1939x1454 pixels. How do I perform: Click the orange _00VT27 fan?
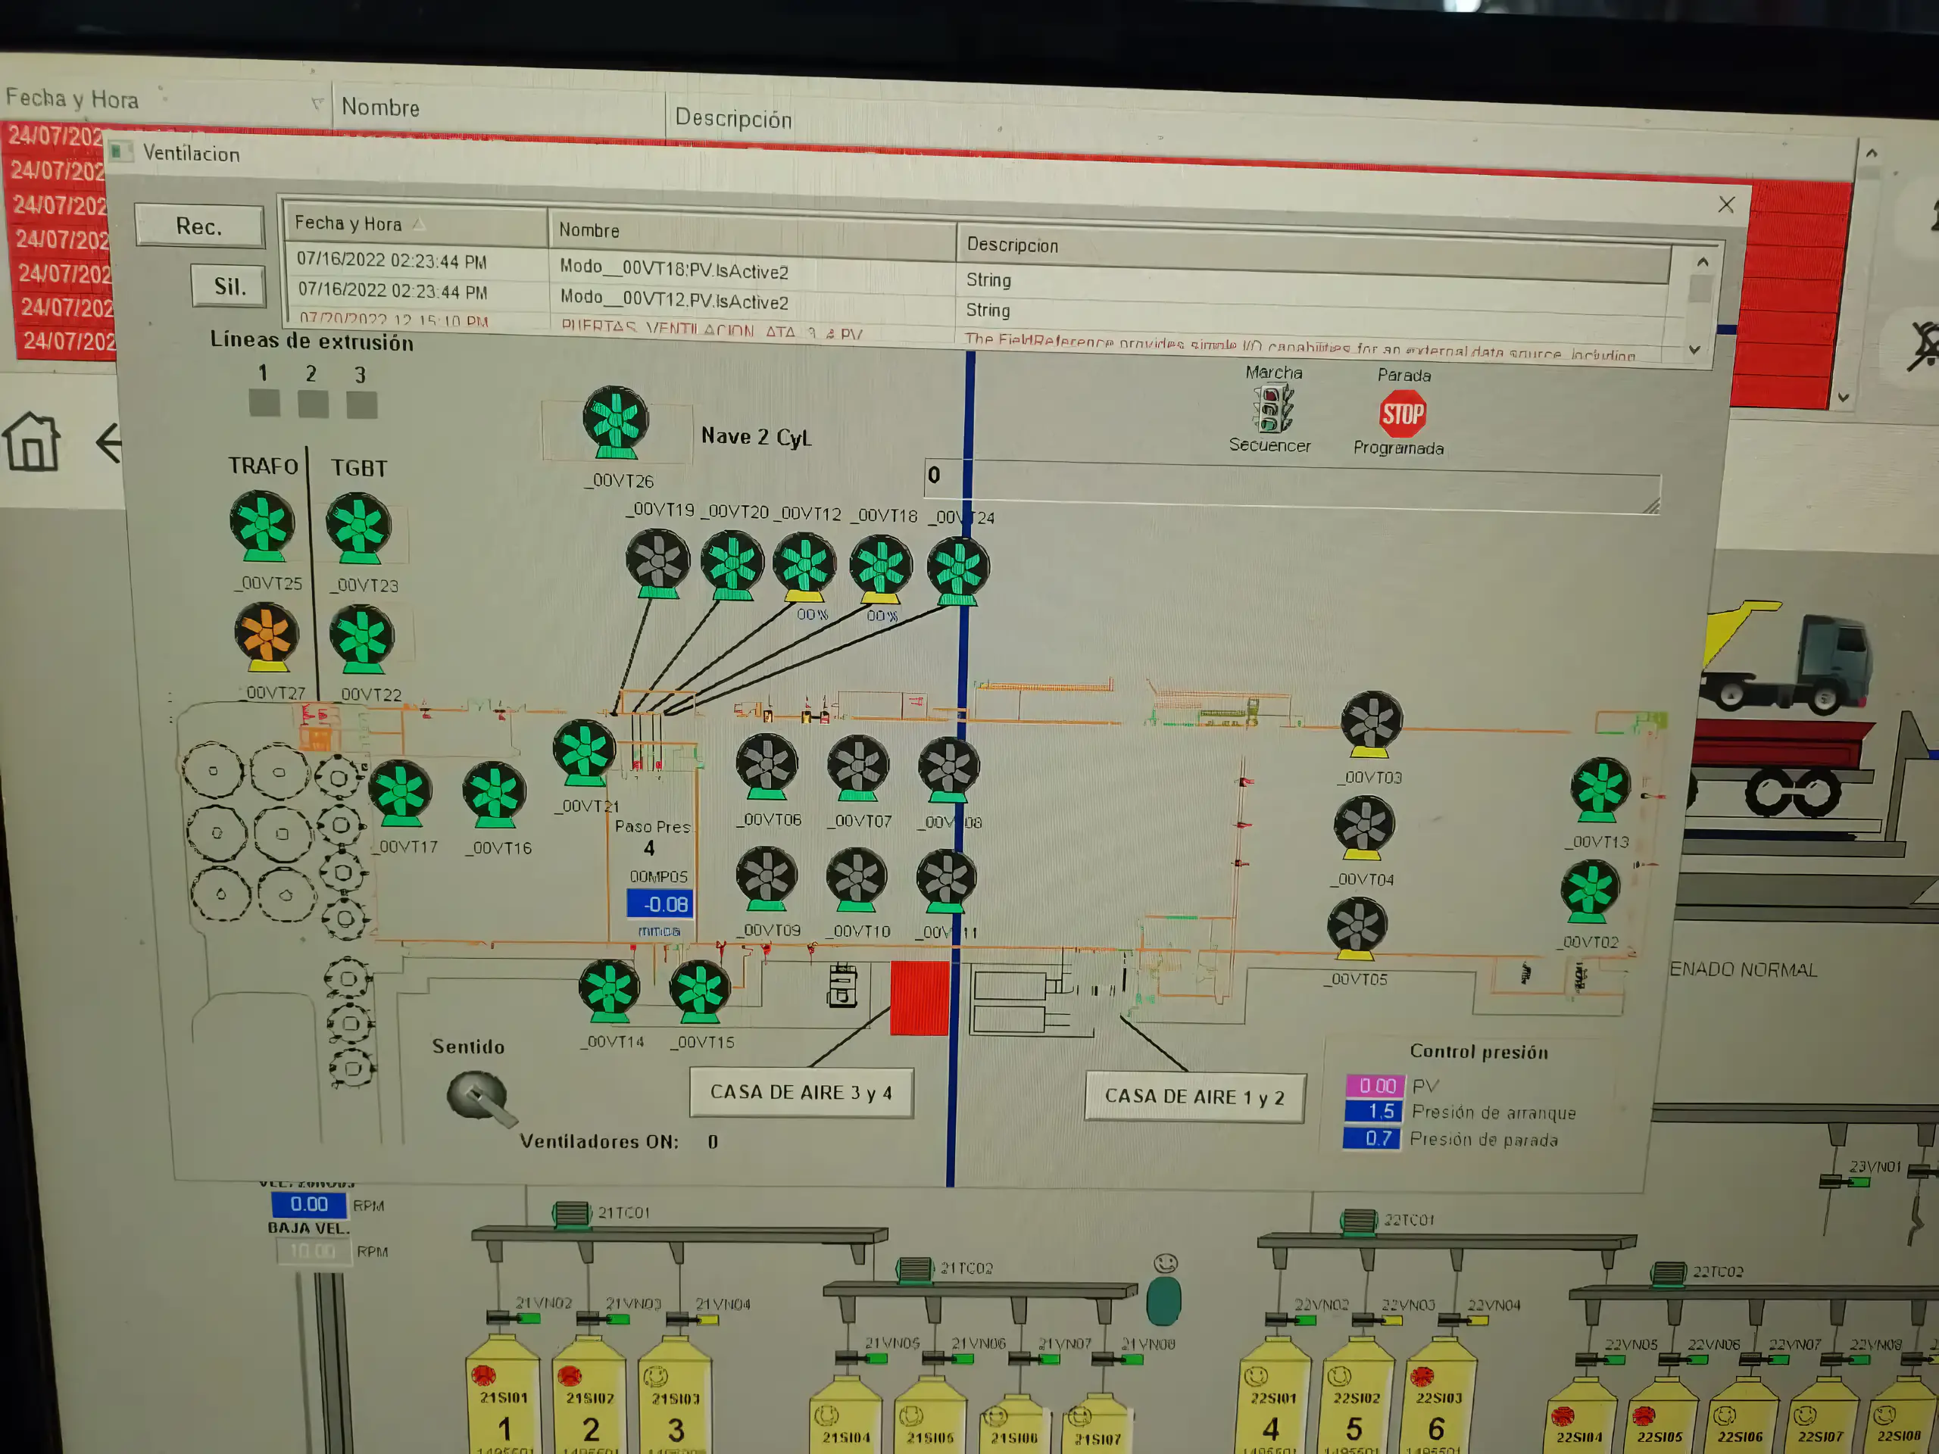267,635
